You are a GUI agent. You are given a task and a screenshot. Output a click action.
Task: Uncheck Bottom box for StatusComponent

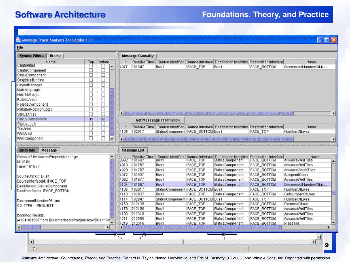[x=103, y=119]
